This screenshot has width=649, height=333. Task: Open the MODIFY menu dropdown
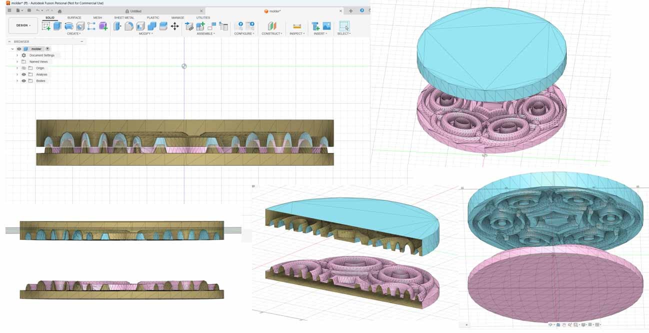point(145,33)
